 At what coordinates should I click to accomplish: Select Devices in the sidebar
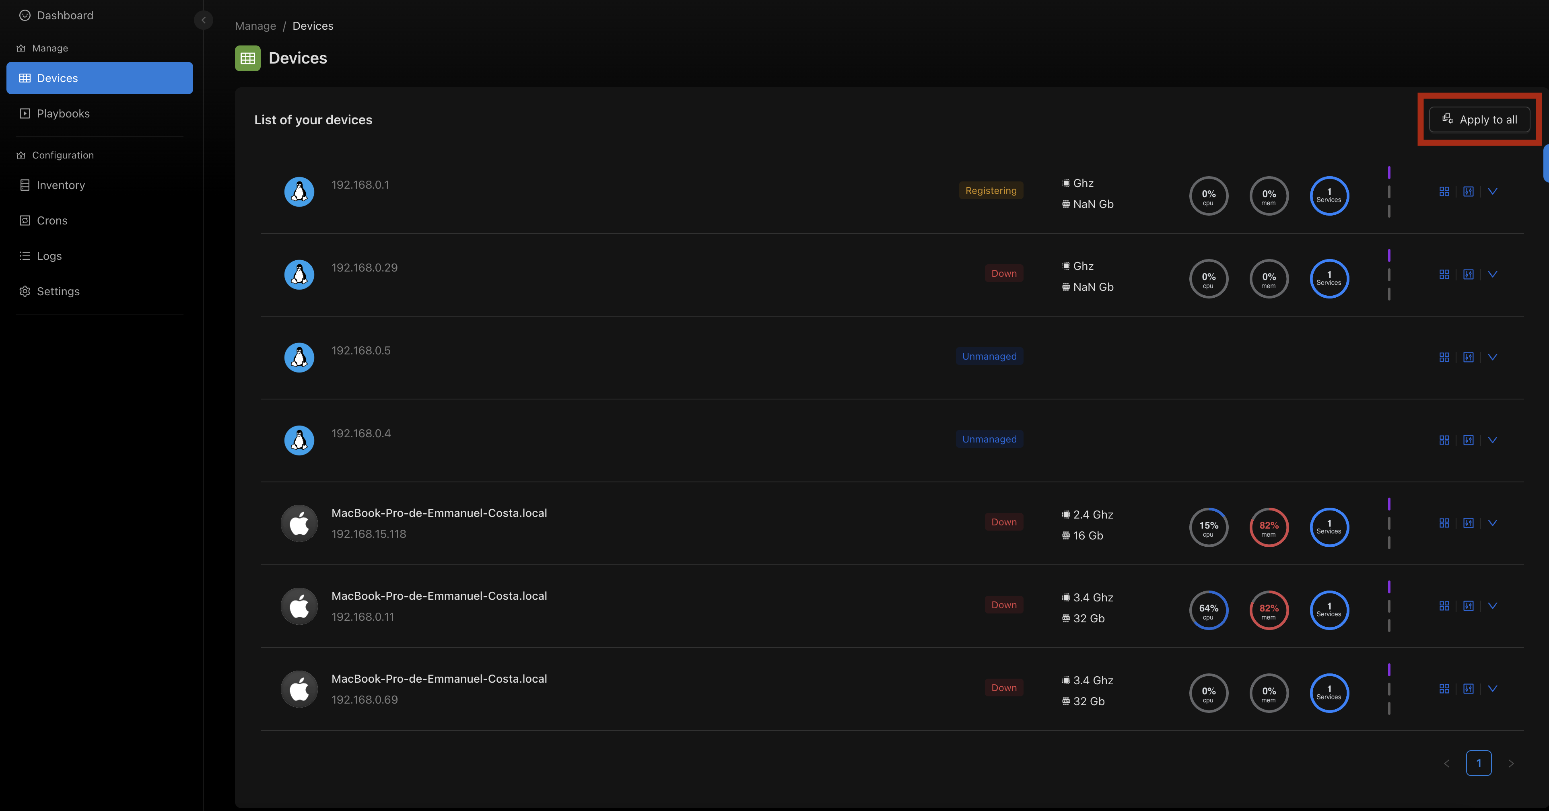100,78
